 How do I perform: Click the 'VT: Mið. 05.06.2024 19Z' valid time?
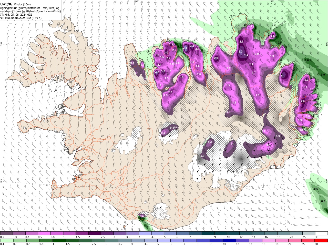coord(16,18)
